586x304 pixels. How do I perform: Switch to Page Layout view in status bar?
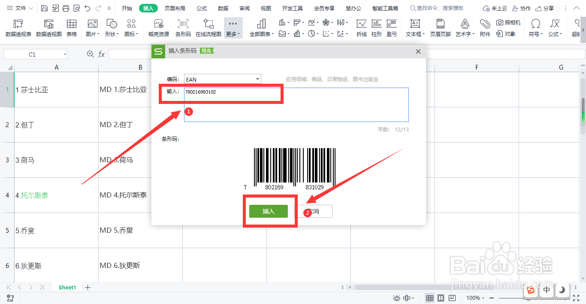[441, 298]
